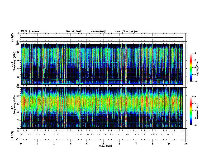Image resolution: width=209 pixels, height=161 pixels.
Task: Click the date "Feb. 27, 2022"
Action: pyautogui.click(x=74, y=32)
